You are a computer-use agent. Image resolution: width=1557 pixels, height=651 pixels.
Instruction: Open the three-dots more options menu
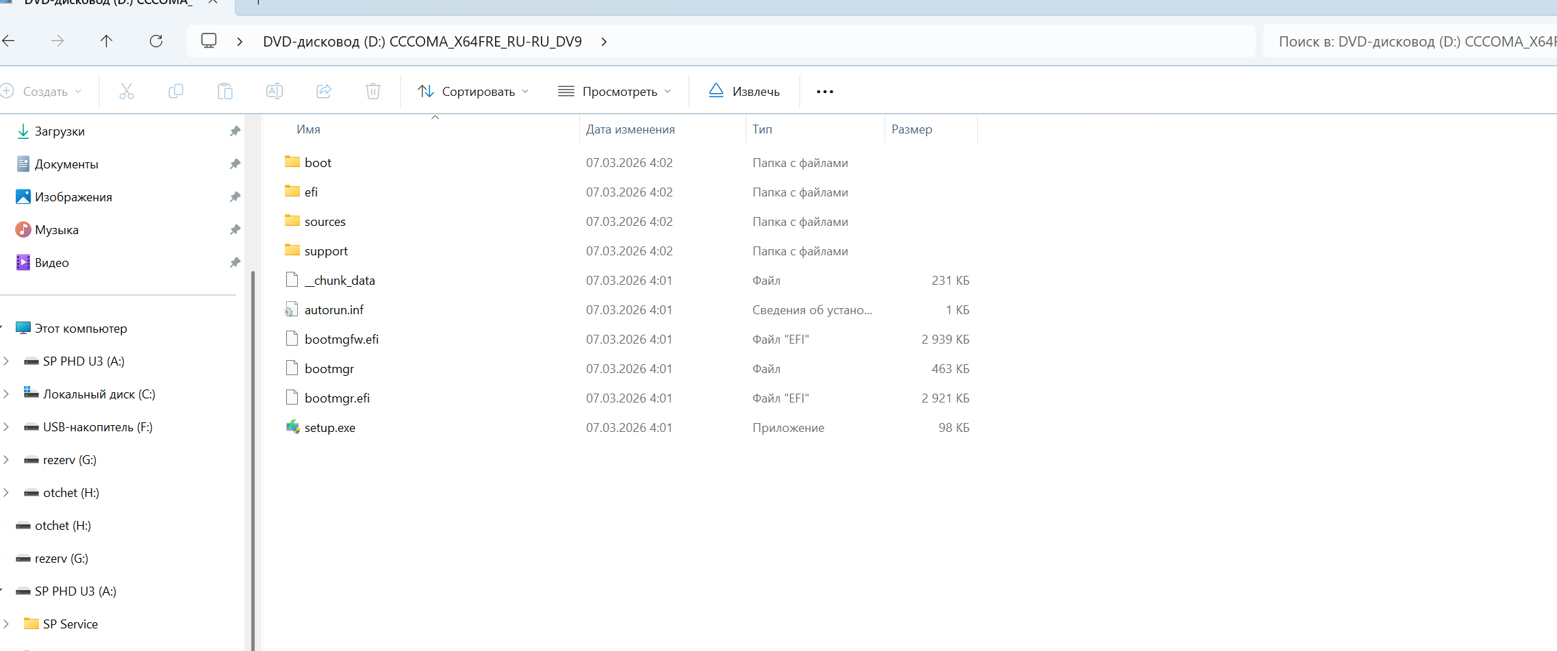pos(825,92)
